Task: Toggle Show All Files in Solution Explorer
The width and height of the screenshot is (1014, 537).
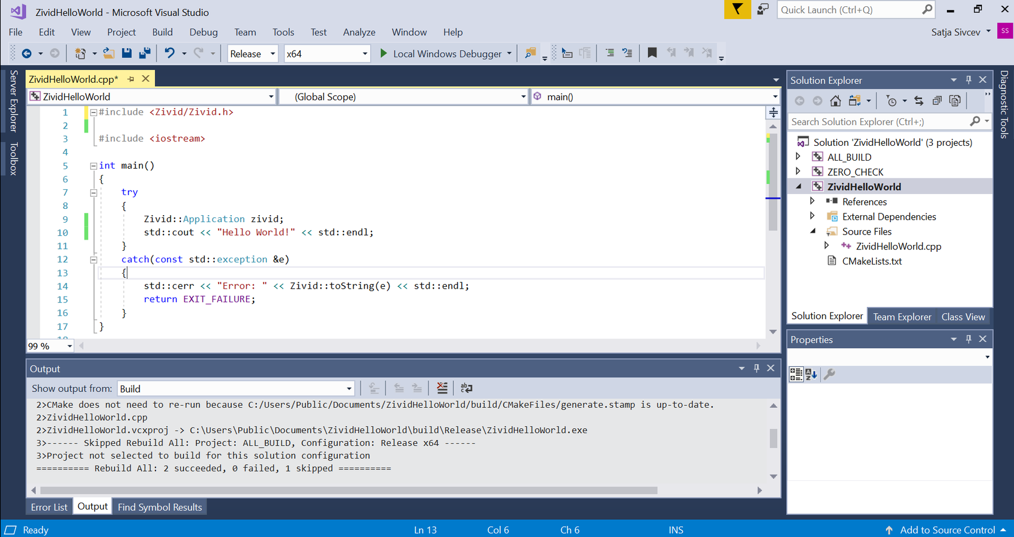Action: (955, 101)
